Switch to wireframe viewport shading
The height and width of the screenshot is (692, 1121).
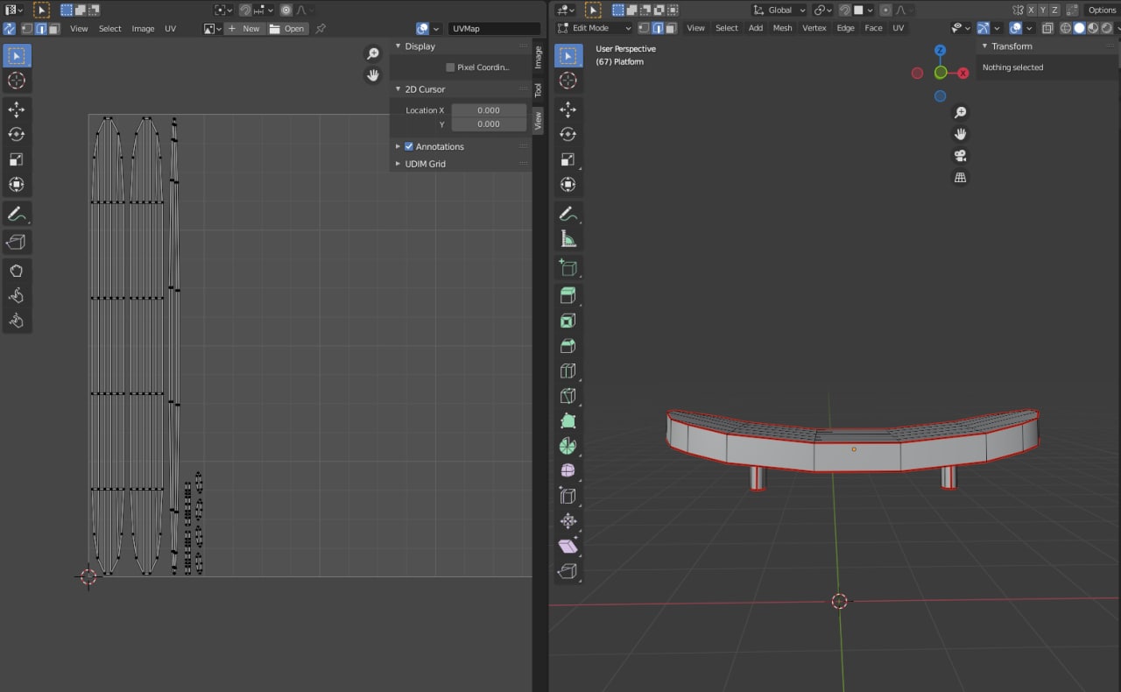(x=1066, y=28)
